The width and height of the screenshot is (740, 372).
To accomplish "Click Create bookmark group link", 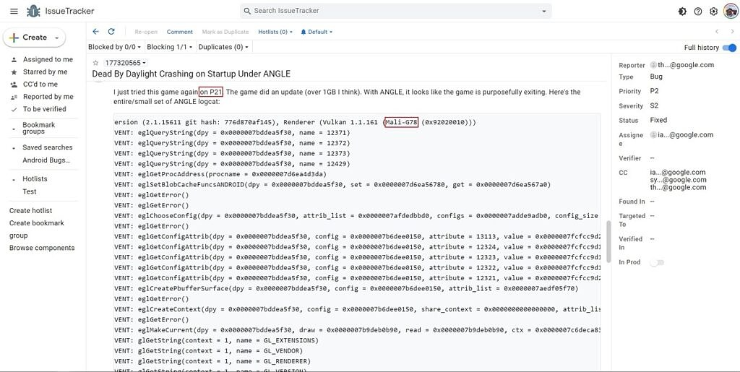I will [36, 229].
